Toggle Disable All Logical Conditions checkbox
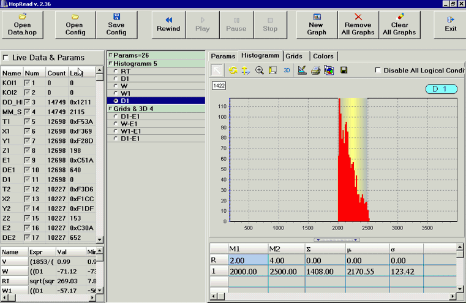The height and width of the screenshot is (303, 466). tap(378, 71)
